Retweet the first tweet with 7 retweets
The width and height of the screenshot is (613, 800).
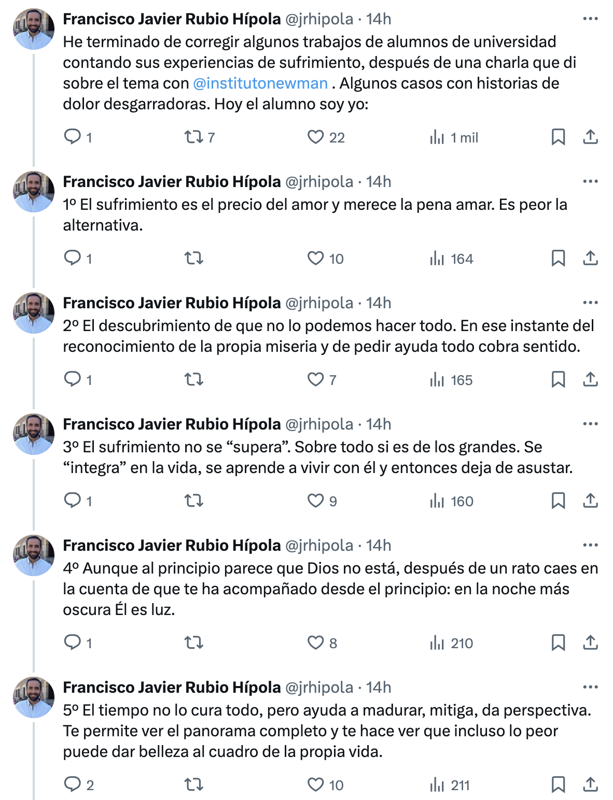[194, 137]
